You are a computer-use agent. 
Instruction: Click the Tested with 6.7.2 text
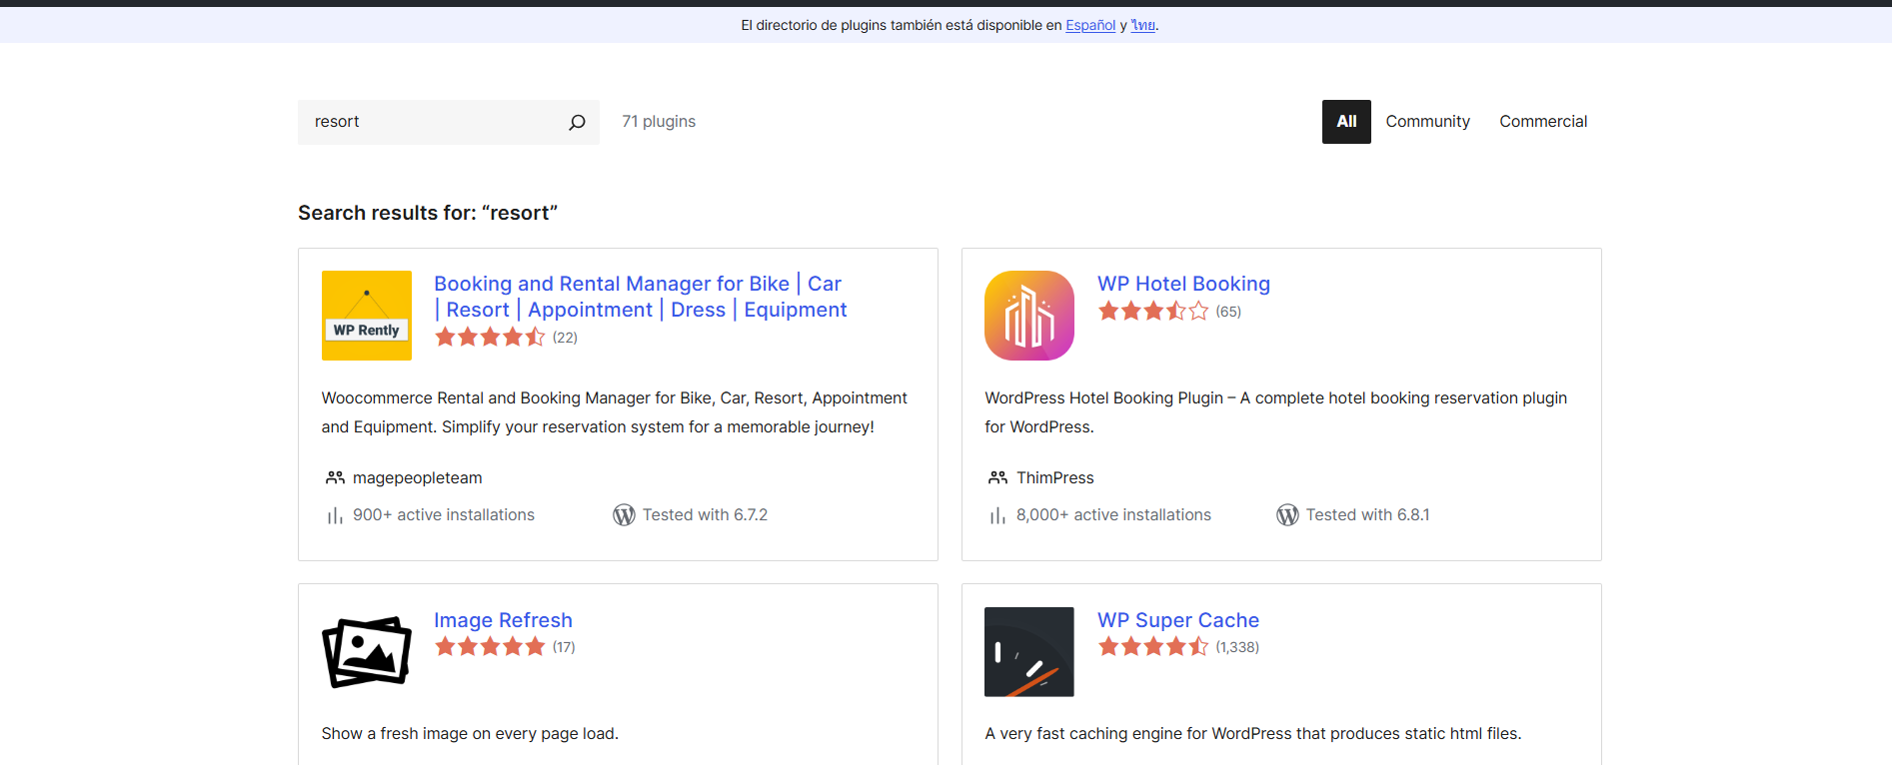705,515
